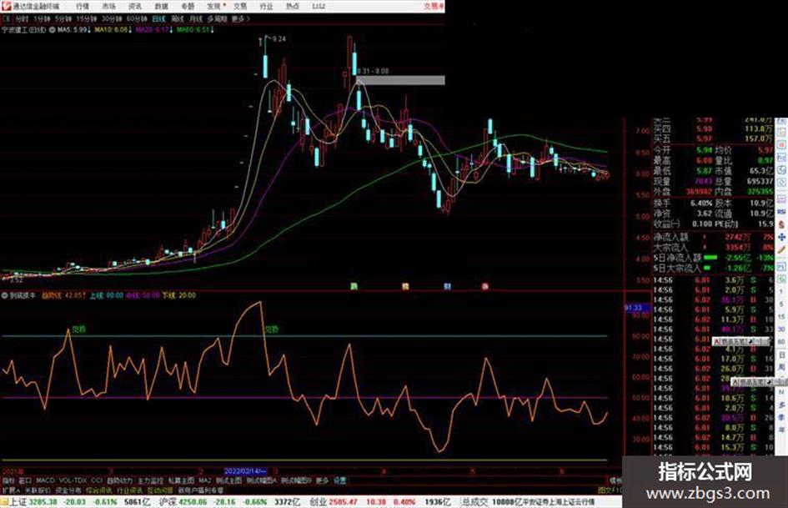Open 设置 in indicator bar

[x=340, y=480]
